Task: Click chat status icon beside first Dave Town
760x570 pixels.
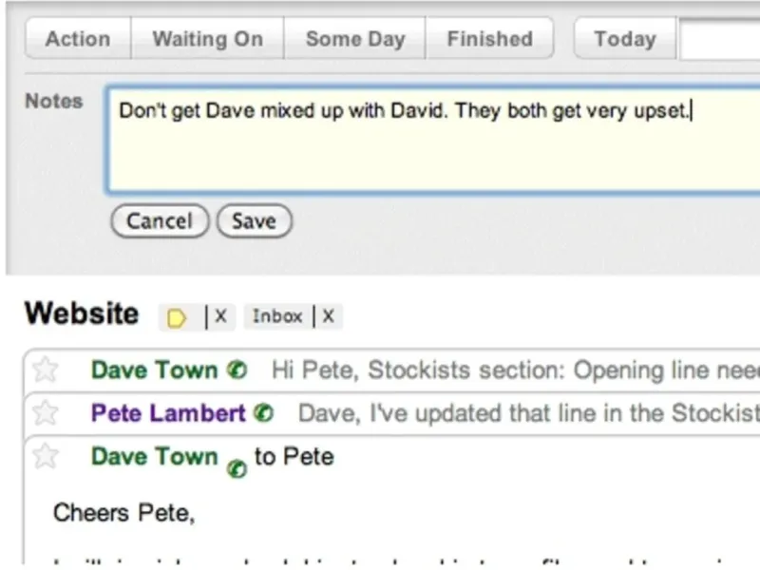Action: 237,370
